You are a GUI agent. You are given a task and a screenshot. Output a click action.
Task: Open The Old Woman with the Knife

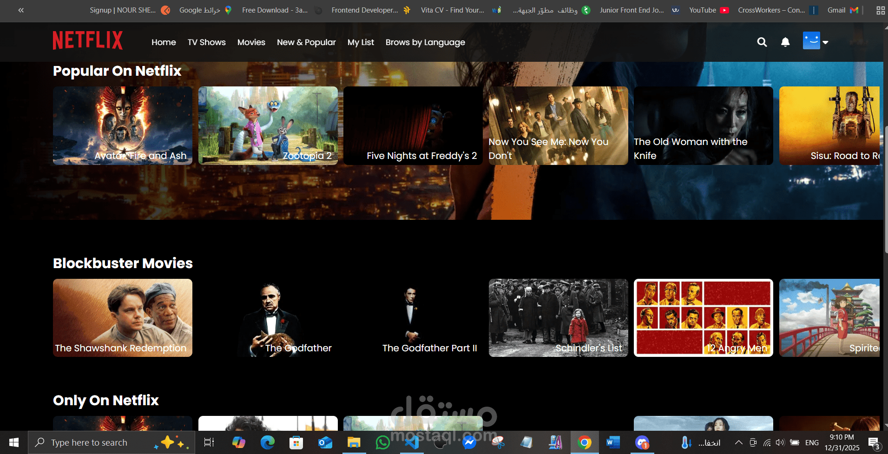tap(704, 125)
